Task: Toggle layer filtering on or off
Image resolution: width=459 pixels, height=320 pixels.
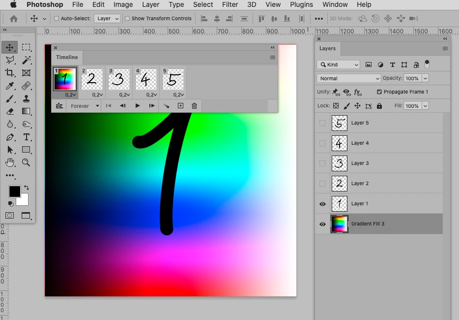Action: point(427,64)
